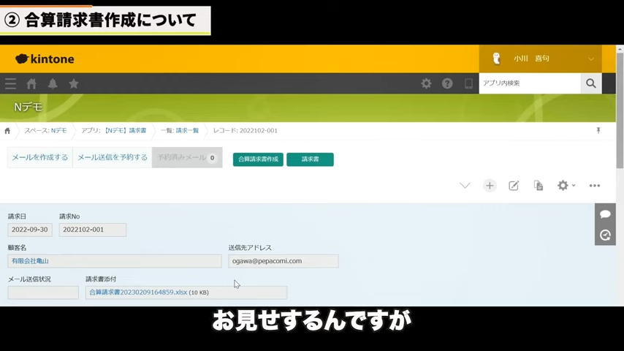The height and width of the screenshot is (351, 624).
Task: Click the search magnifier button
Action: pos(591,83)
